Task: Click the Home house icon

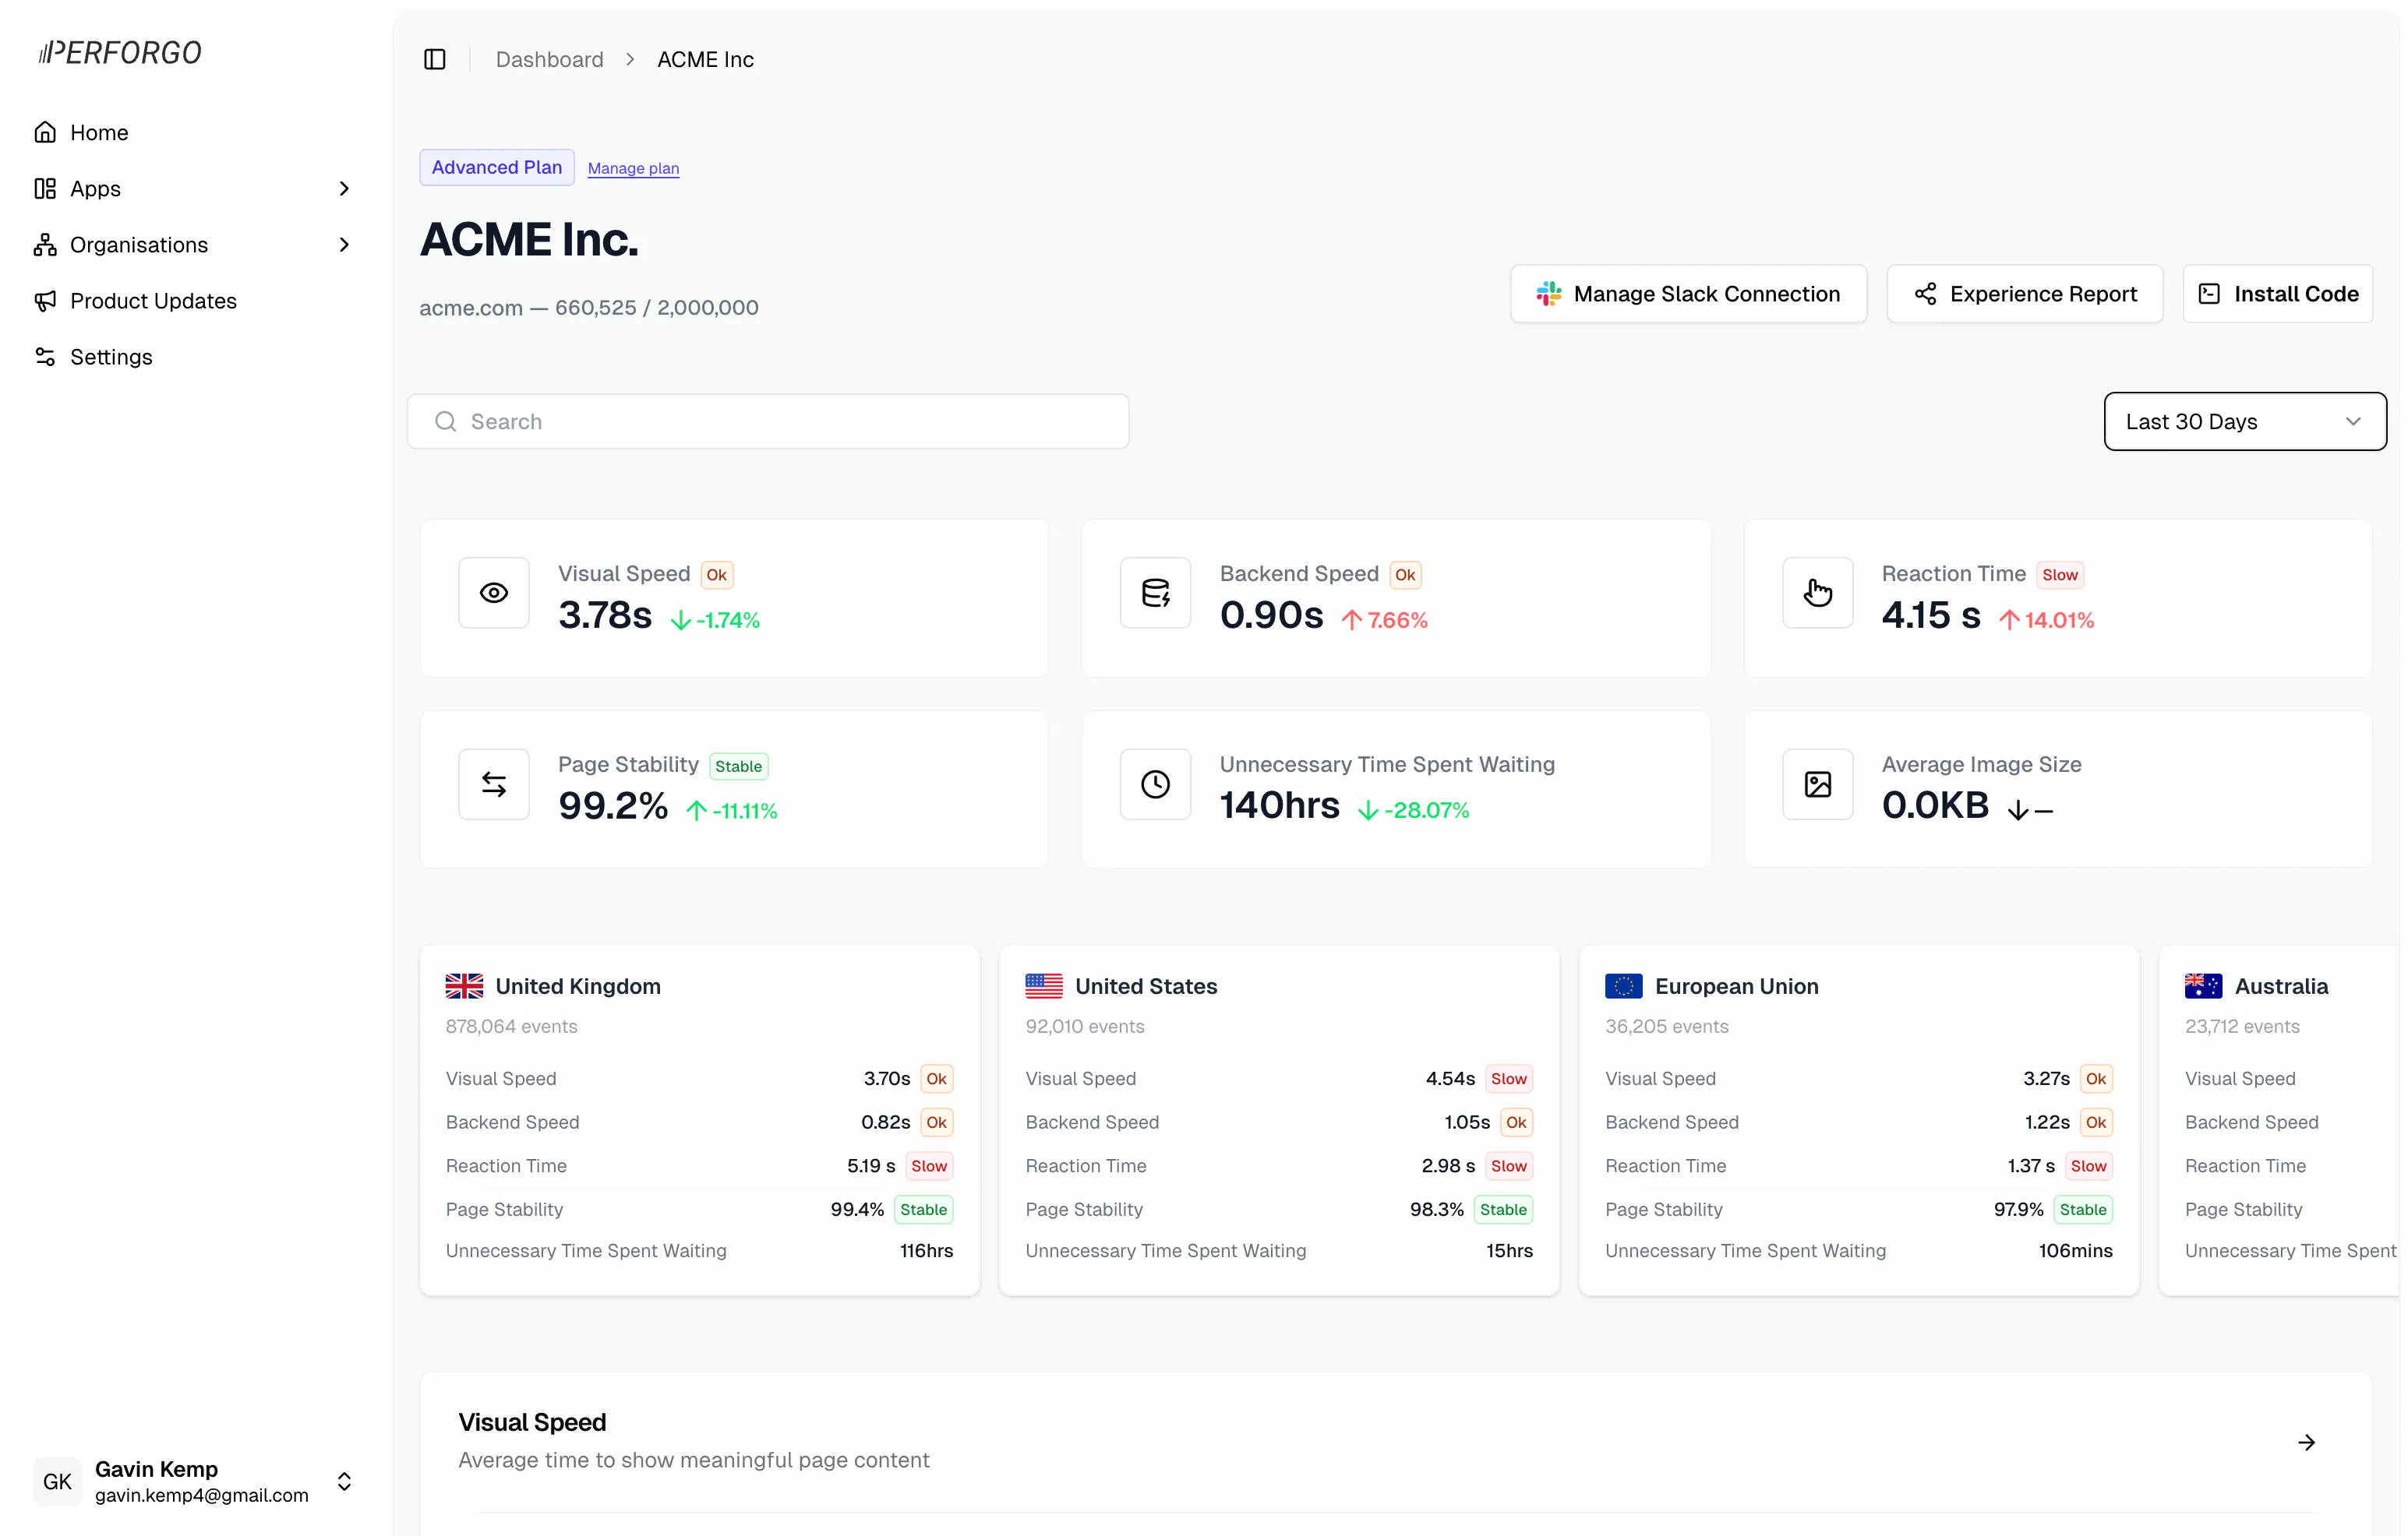Action: point(45,132)
